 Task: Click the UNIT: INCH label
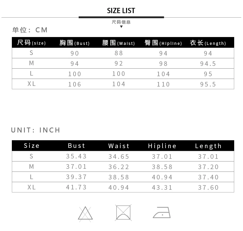(x=36, y=130)
